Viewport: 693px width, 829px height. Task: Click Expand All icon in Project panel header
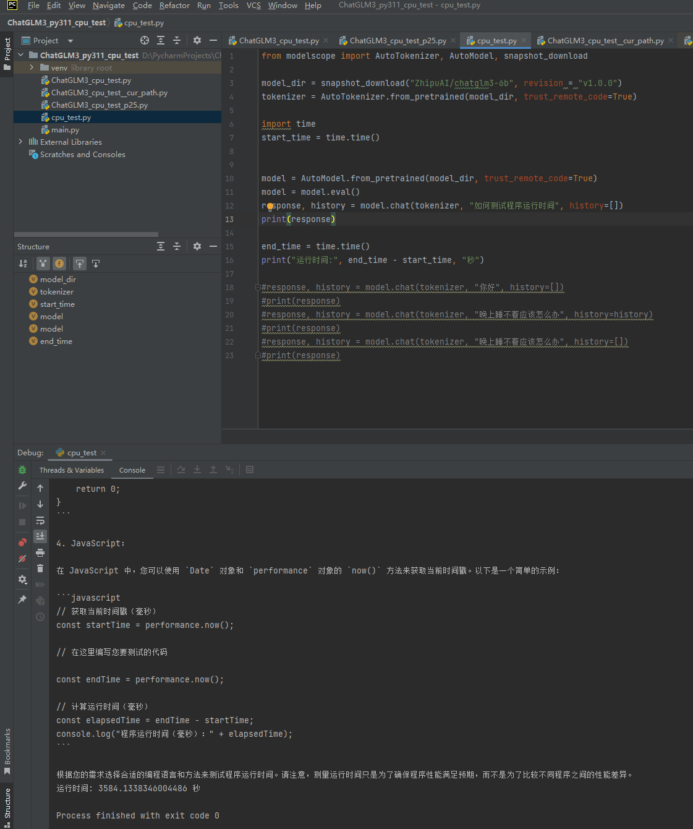161,40
